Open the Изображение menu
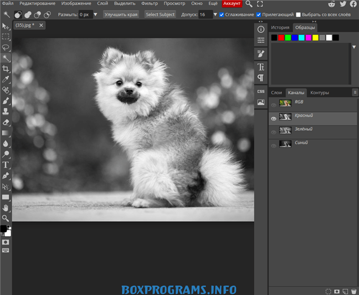Image resolution: width=359 pixels, height=295 pixels. pos(76,3)
